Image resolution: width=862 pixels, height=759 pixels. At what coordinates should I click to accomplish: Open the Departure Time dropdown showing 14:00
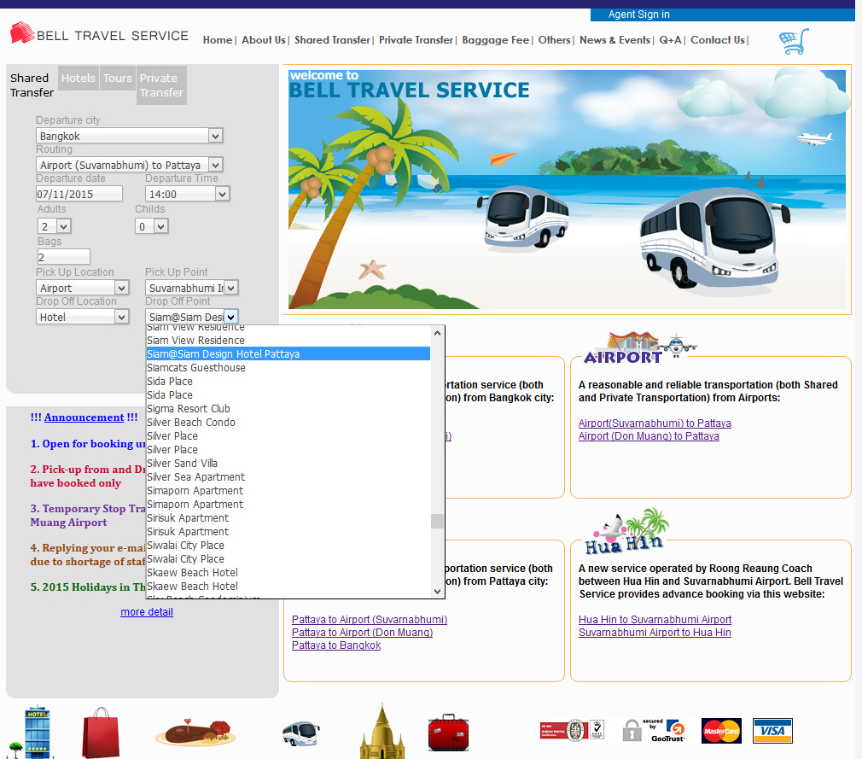[x=188, y=194]
